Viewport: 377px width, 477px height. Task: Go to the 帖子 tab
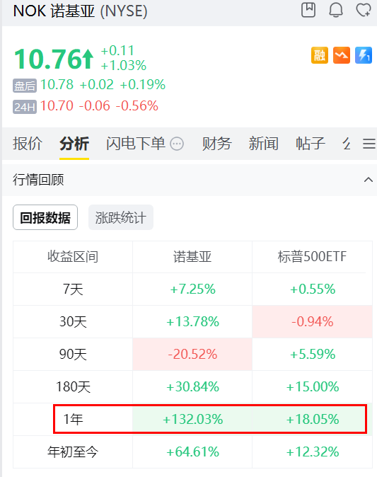311,143
